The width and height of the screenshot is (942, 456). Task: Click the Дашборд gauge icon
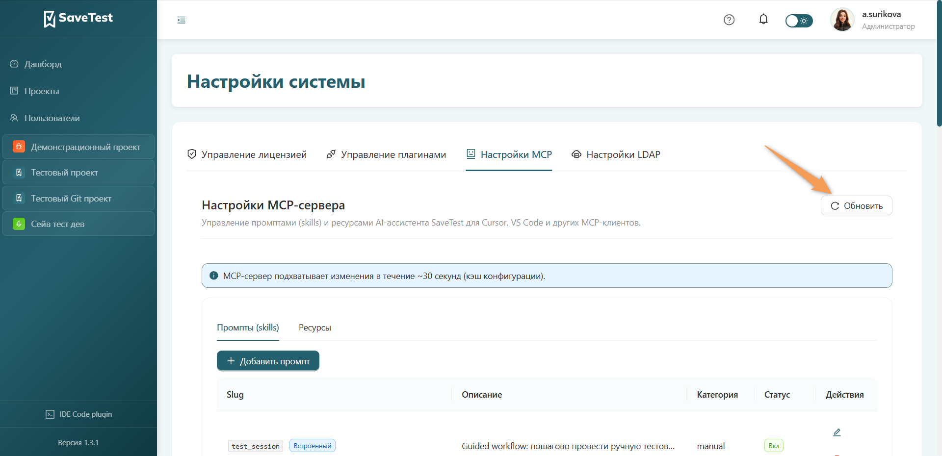coord(14,64)
